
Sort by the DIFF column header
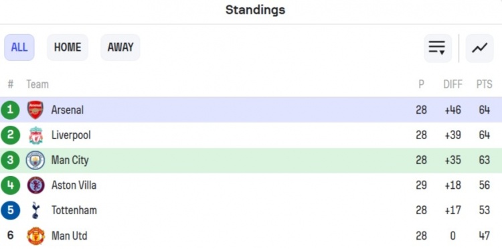click(x=452, y=84)
